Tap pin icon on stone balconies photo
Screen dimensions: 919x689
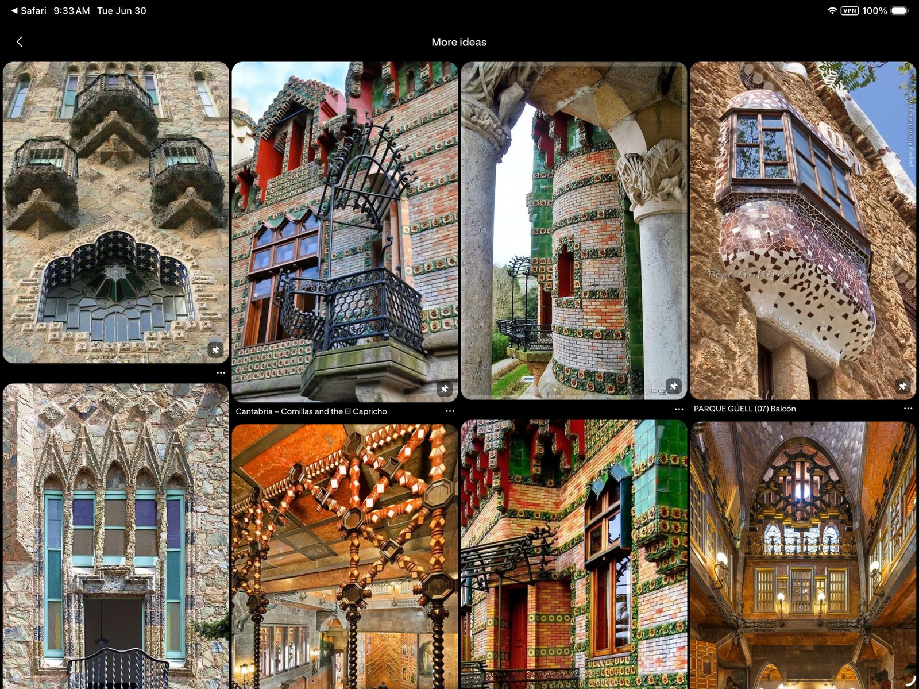(x=215, y=349)
